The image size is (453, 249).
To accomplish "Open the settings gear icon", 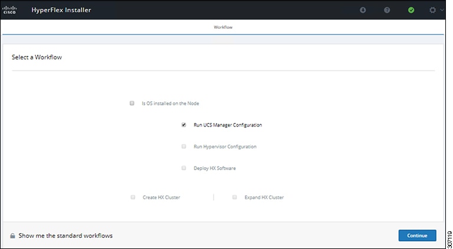I will tap(434, 10).
